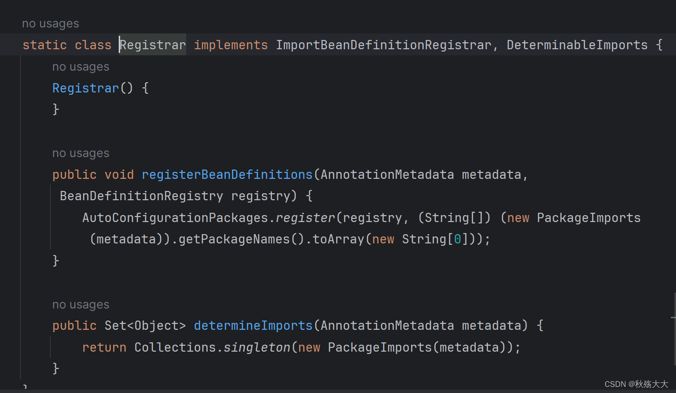Select the Registrar class name
This screenshot has height=393, width=676.
tap(153, 45)
